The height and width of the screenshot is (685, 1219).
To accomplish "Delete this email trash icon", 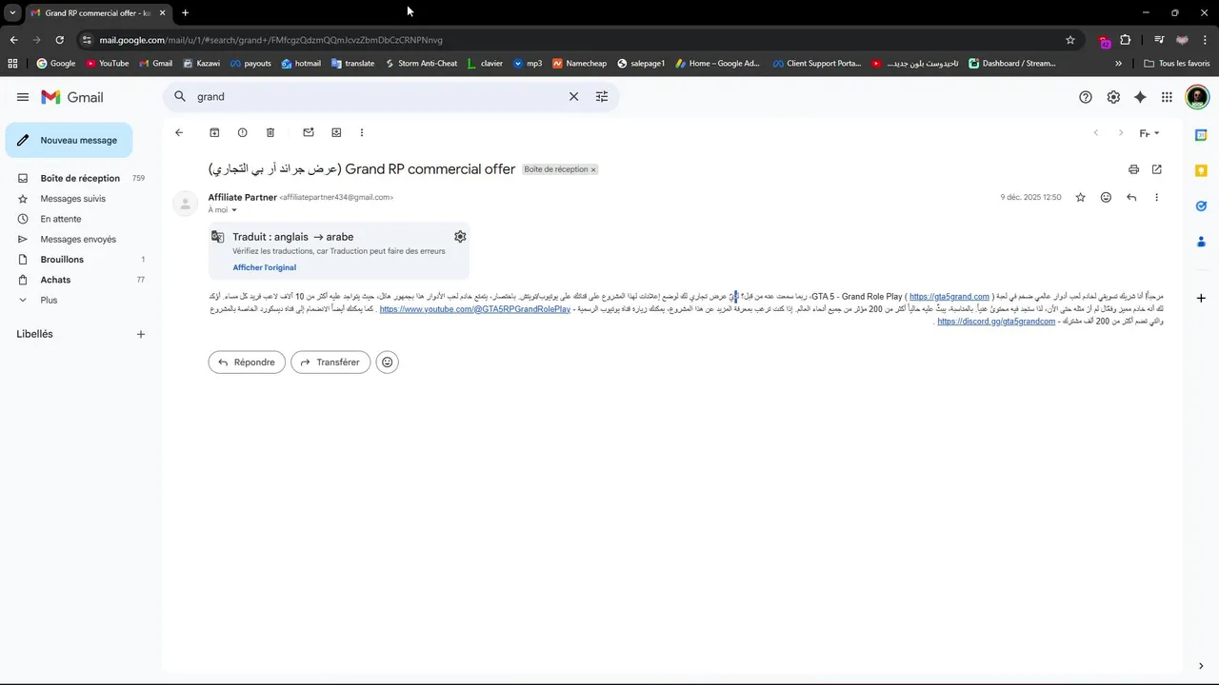I will pyautogui.click(x=270, y=132).
